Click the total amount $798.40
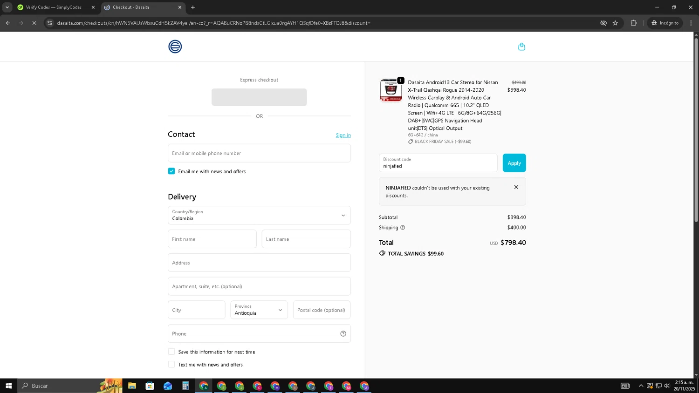The image size is (699, 393). 513,243
